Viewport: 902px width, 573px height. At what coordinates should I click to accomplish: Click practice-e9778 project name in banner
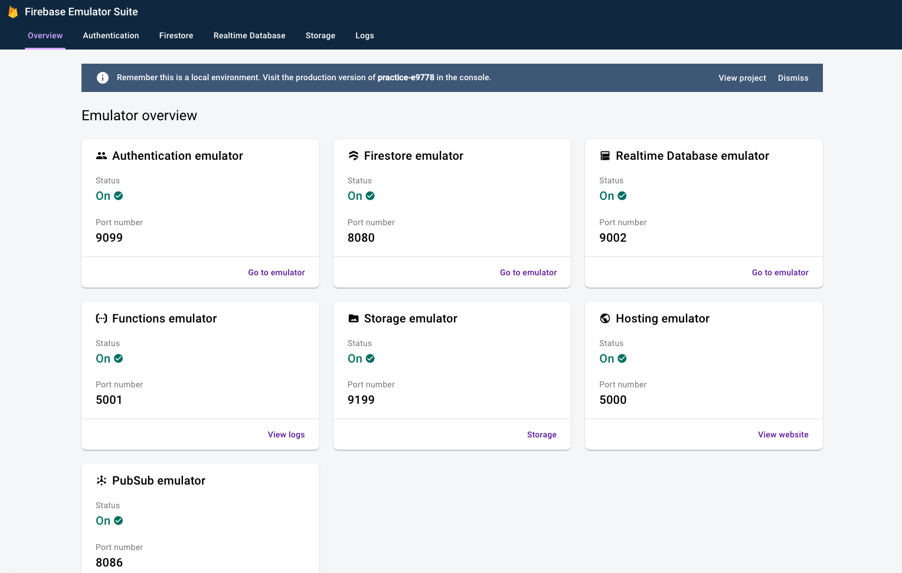[x=406, y=77]
